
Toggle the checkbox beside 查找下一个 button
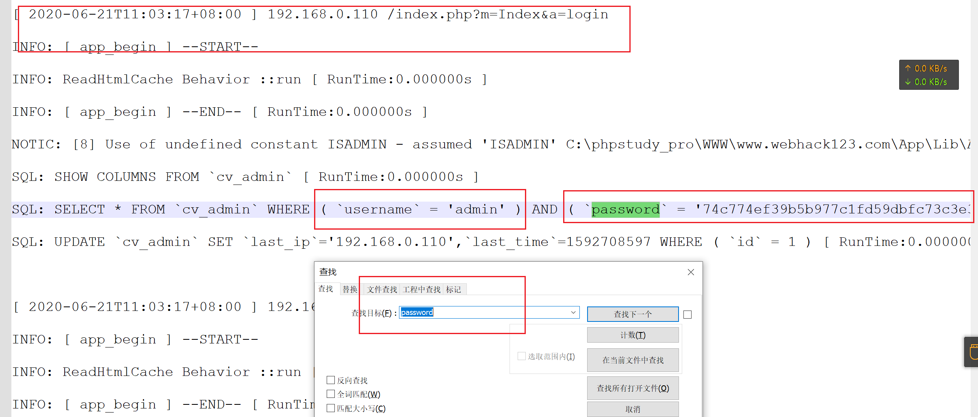pyautogui.click(x=687, y=315)
